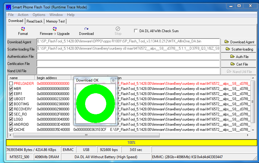The image size is (259, 163).
Task: Browse for a Download Agent file
Action: [x=239, y=42]
